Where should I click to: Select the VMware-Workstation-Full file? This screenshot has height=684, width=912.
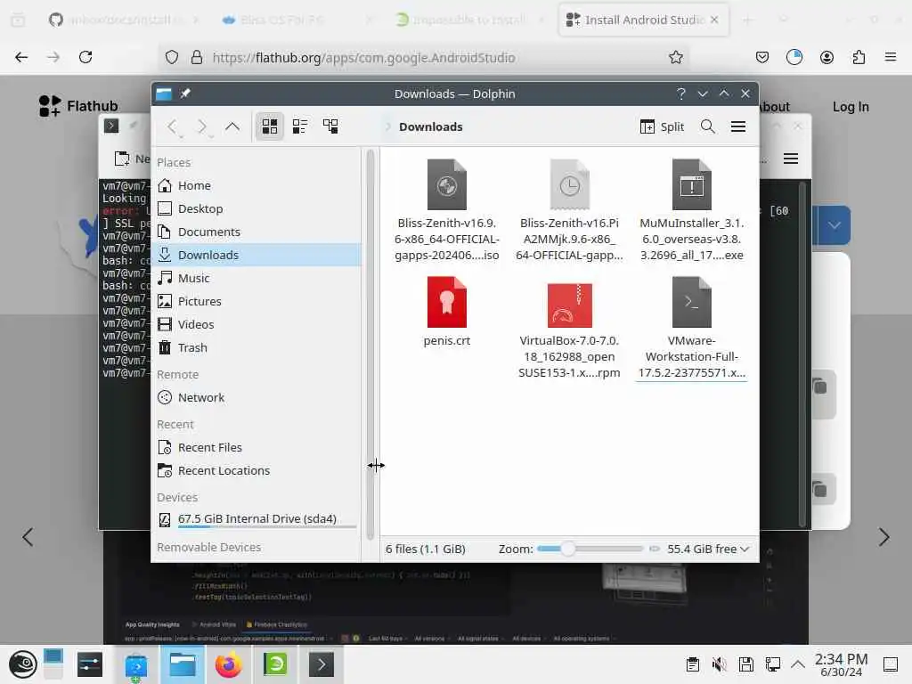691,303
